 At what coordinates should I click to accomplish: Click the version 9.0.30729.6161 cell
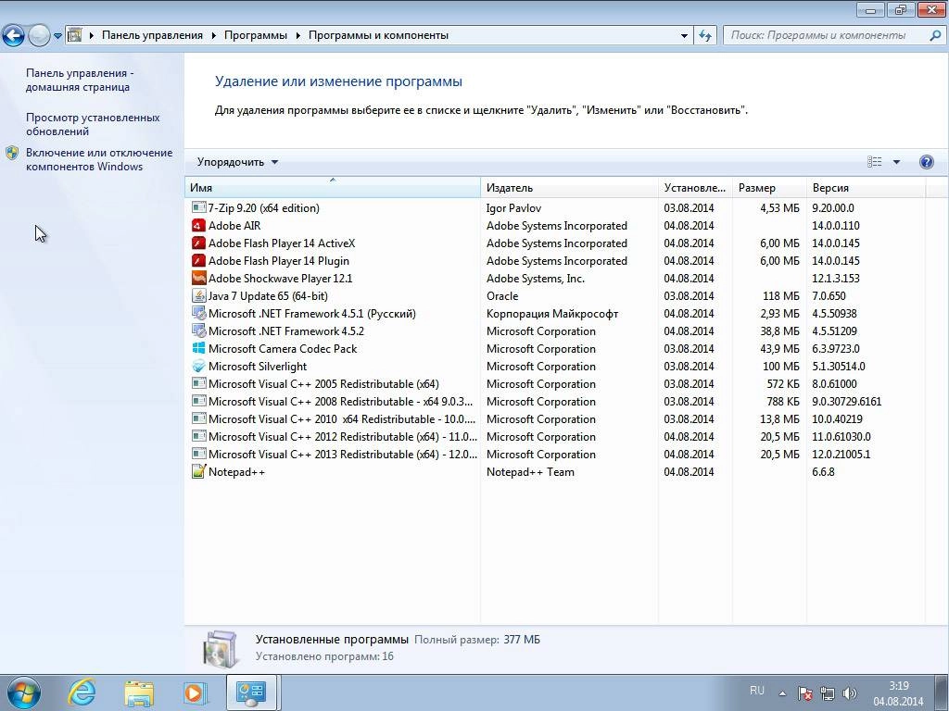coord(847,401)
